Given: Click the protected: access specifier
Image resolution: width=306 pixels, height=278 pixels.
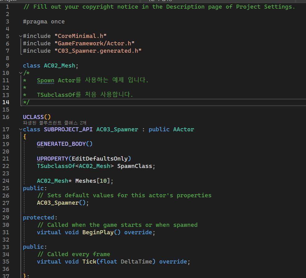Looking at the screenshot, I should 40,218.
